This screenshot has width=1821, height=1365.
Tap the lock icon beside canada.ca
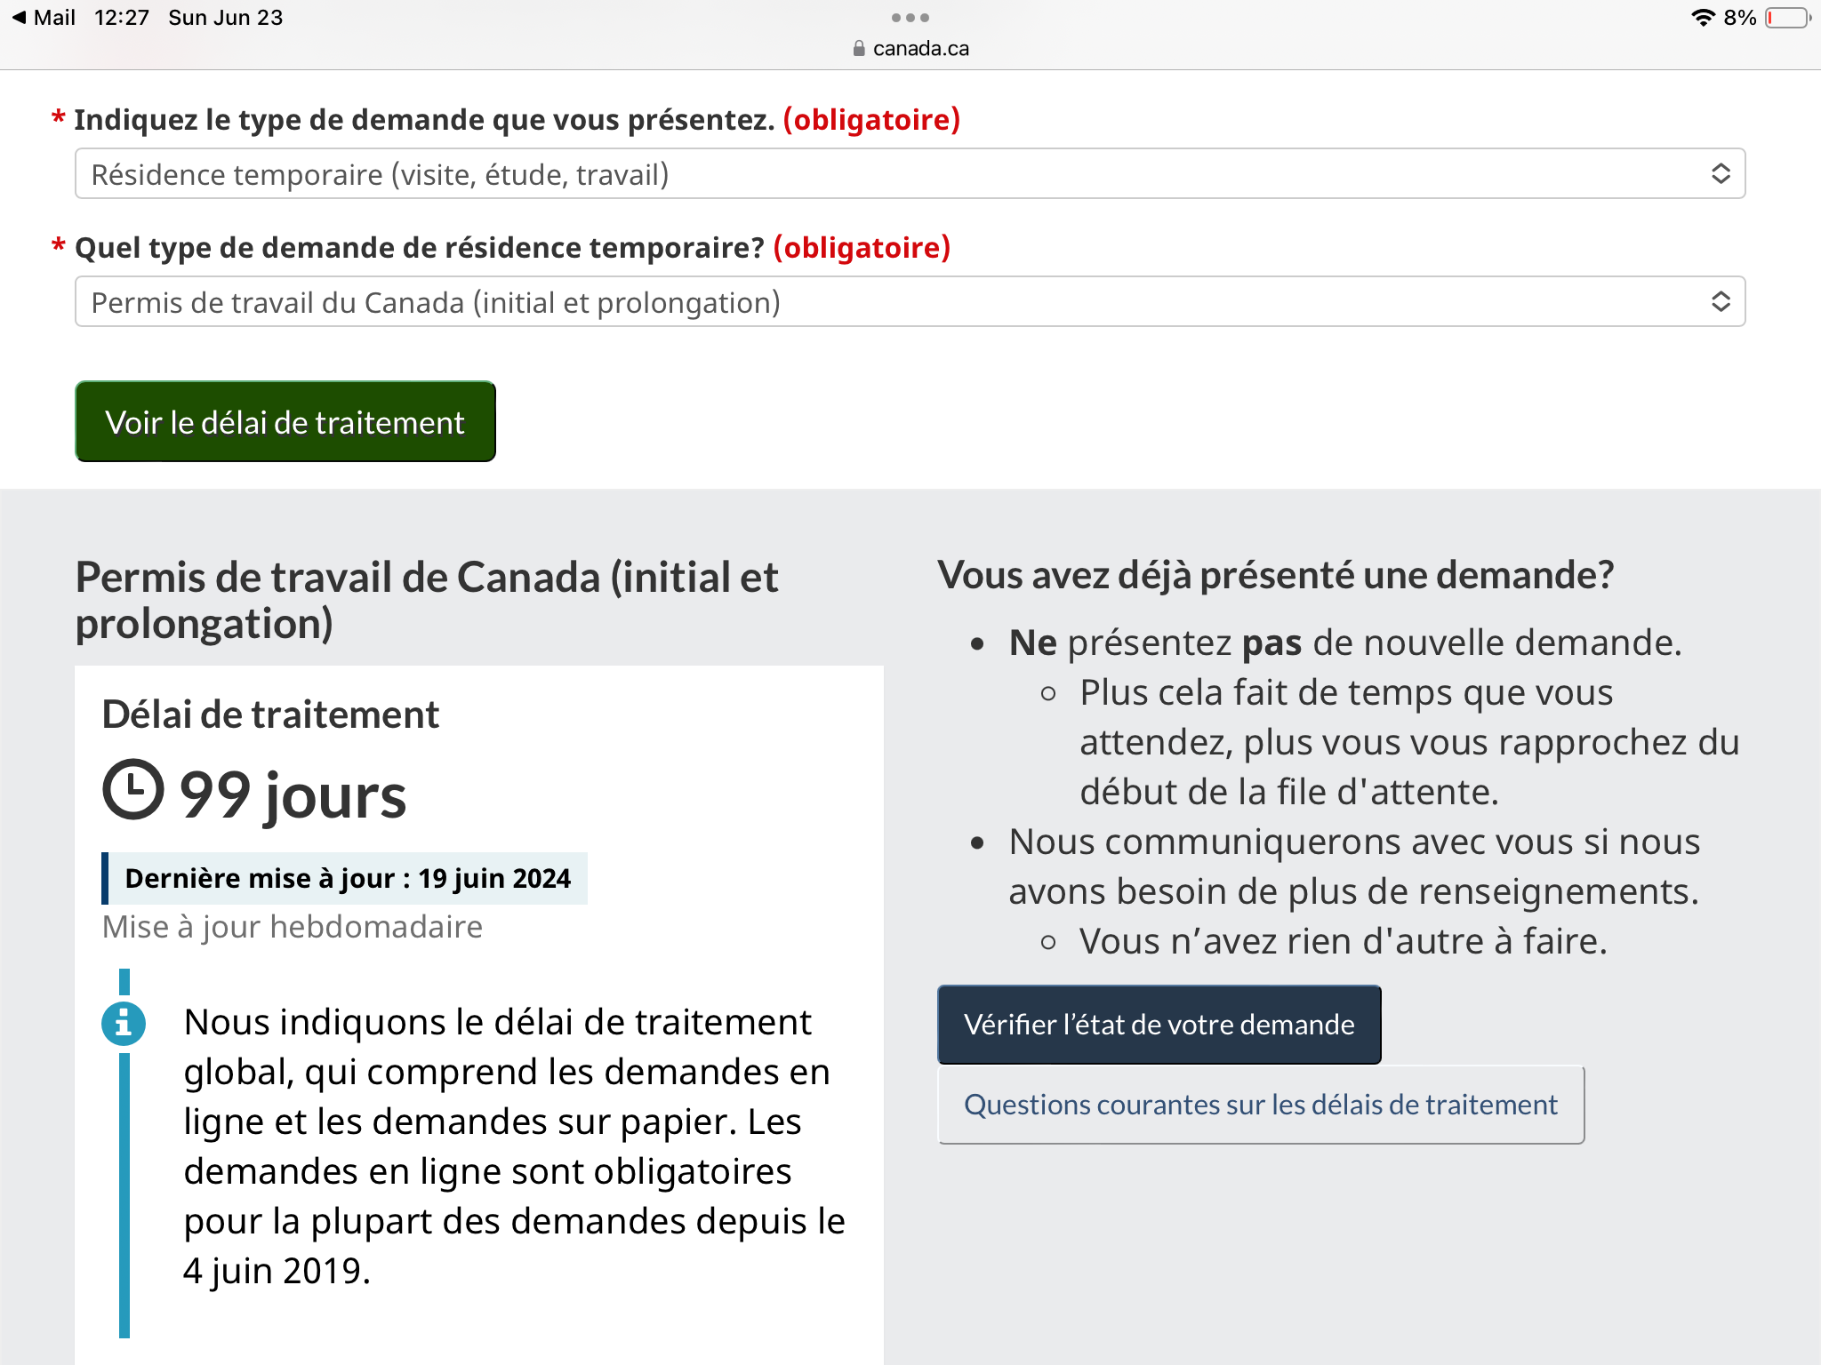tap(858, 49)
